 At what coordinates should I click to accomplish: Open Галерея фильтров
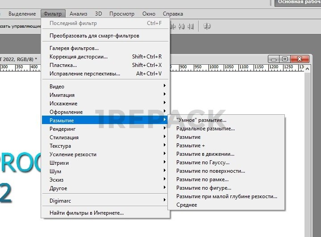point(74,48)
